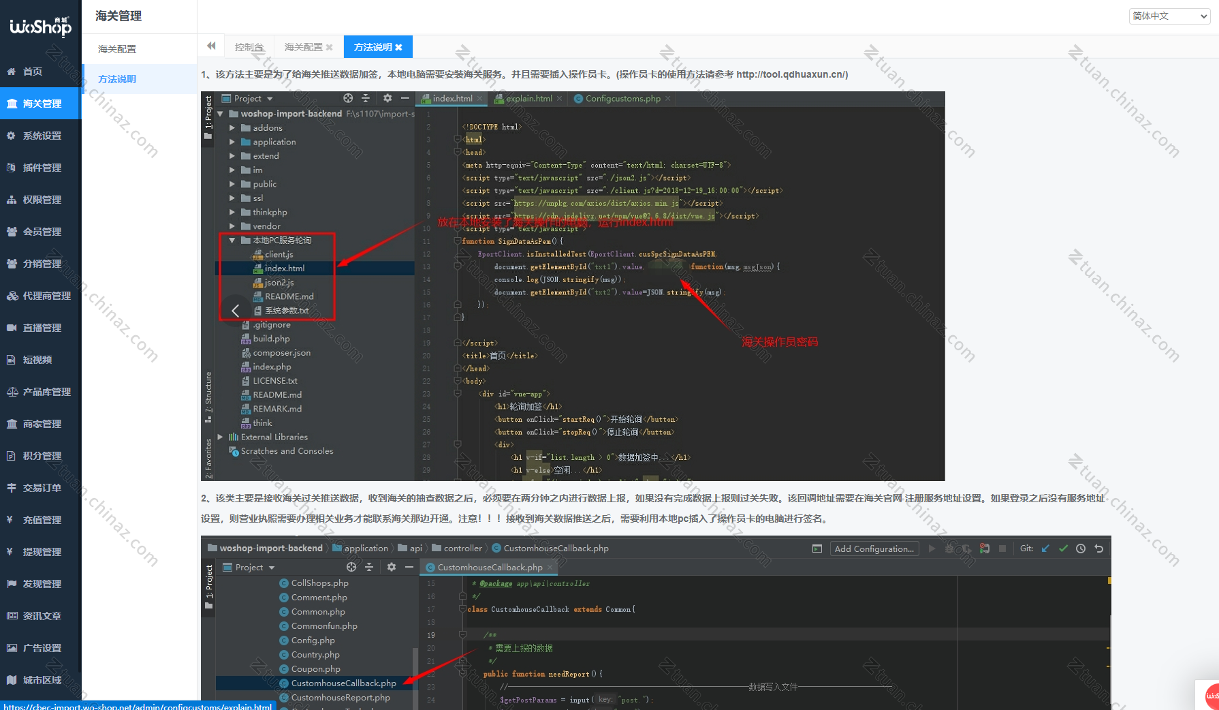Go to 首页 home icon in sidebar

click(x=12, y=72)
